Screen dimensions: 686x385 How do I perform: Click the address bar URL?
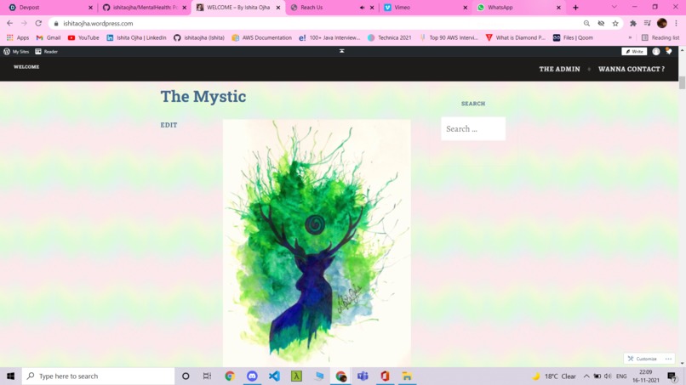coord(98,24)
